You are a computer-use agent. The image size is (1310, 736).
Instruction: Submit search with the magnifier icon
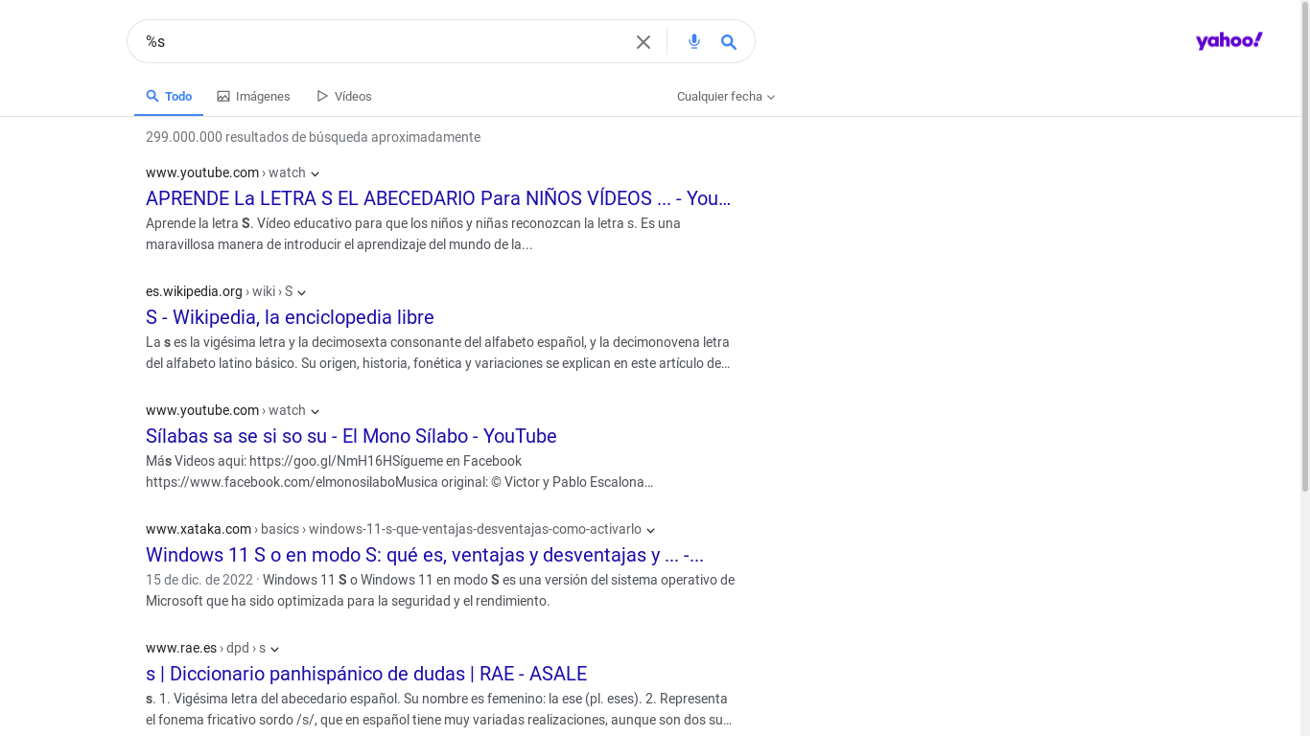click(x=729, y=42)
